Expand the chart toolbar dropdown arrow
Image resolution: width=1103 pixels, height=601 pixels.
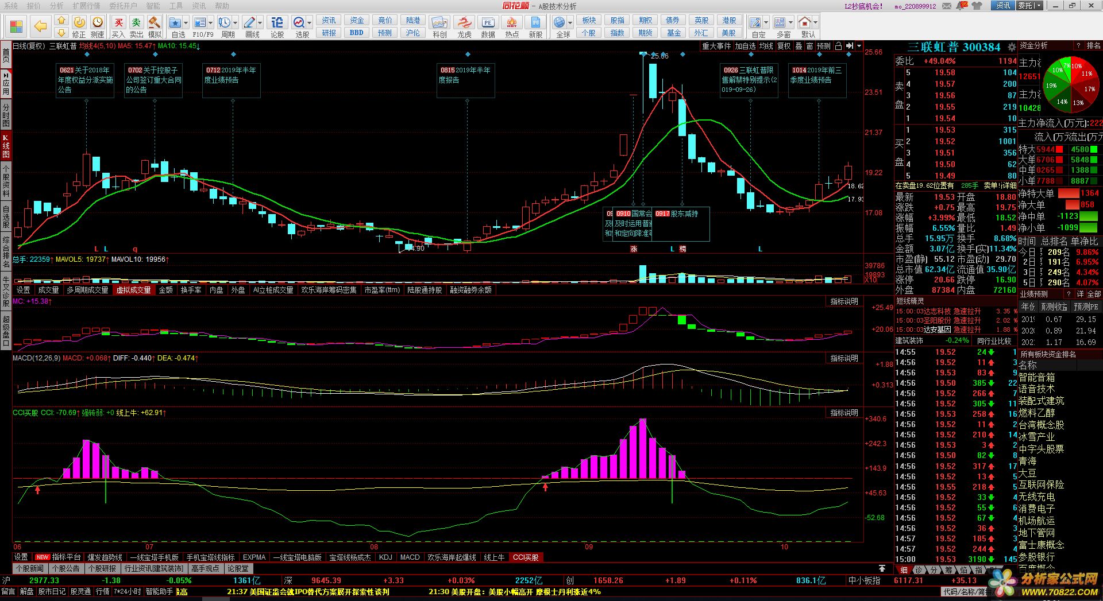(x=859, y=46)
